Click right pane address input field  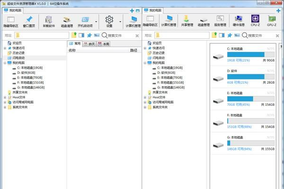(x=182, y=35)
